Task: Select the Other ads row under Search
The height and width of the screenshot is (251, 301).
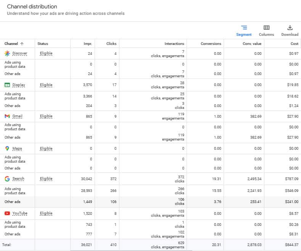Action: coord(12,202)
